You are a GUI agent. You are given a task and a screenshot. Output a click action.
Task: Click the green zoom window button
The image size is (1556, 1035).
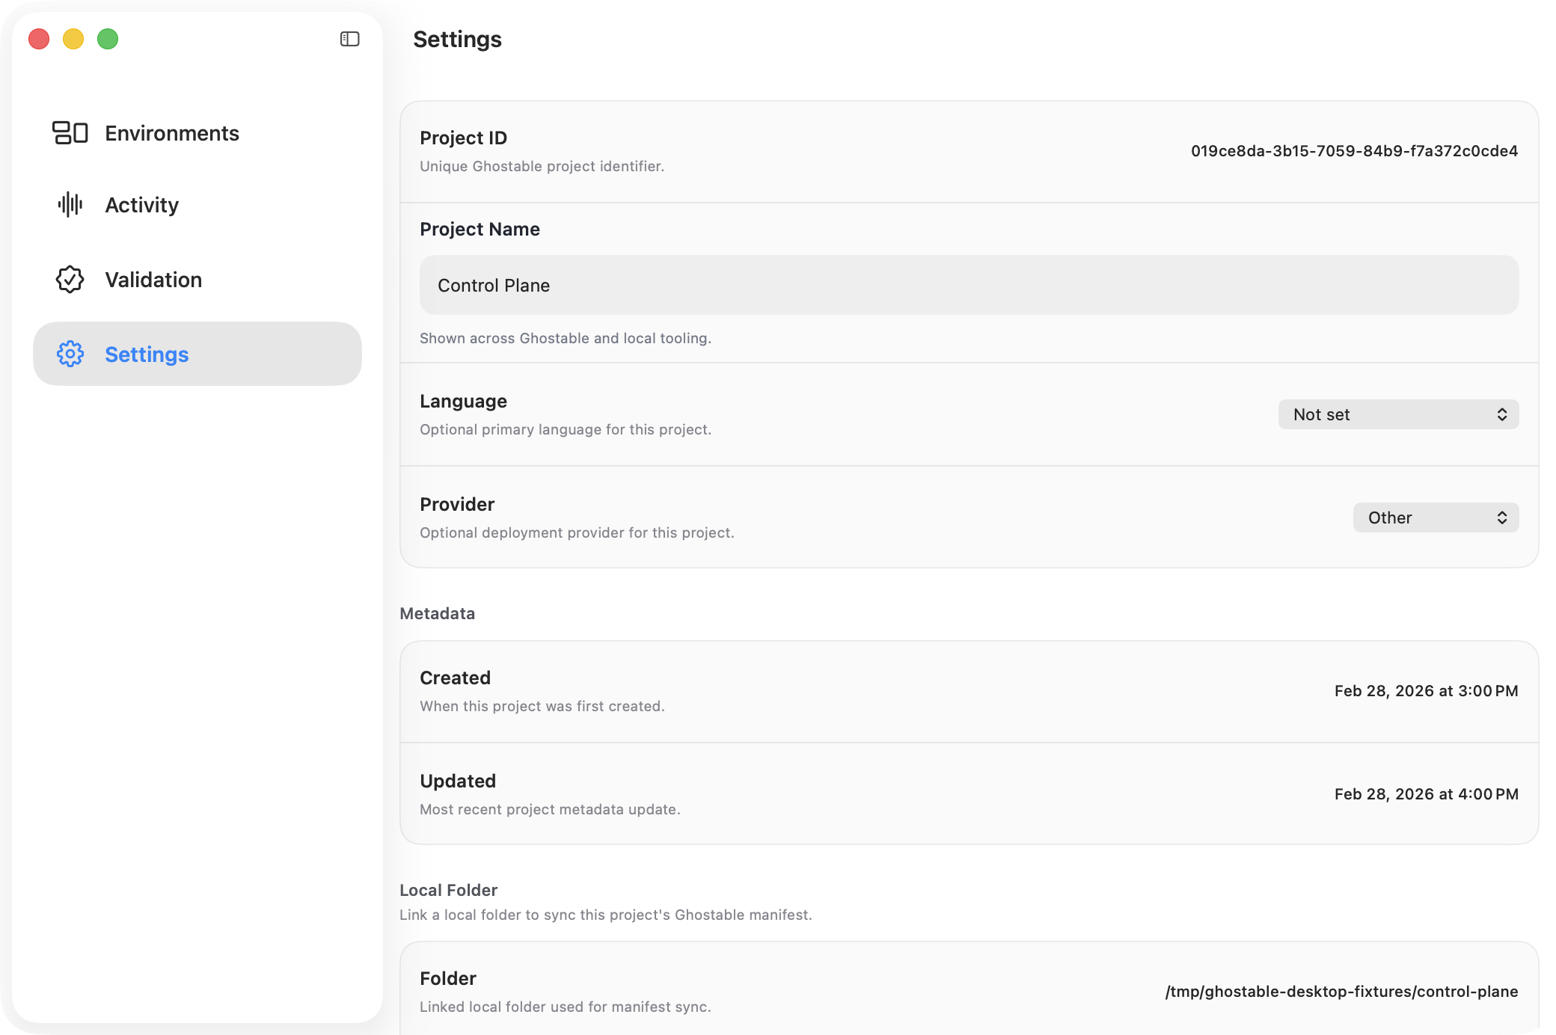click(x=108, y=39)
